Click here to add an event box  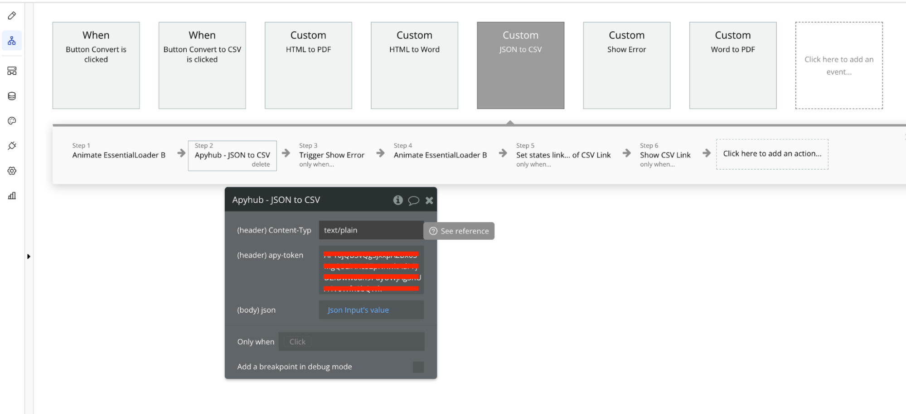point(839,65)
